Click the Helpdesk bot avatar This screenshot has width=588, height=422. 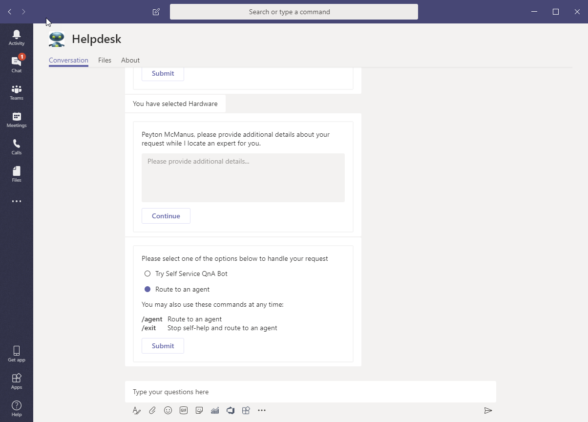pos(57,39)
